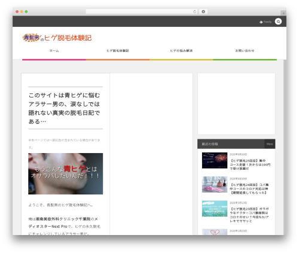Click the text 湘南美容外科クリニック千葉院
This screenshot has width=299, height=253.
63,219
